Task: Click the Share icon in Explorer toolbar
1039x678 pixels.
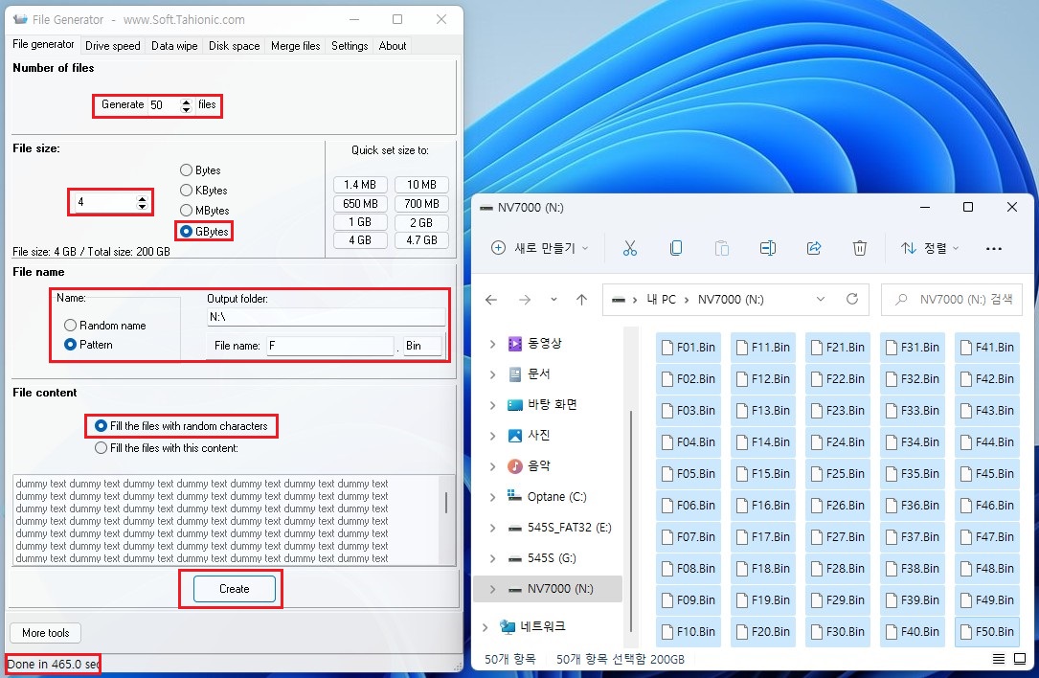Action: 814,248
